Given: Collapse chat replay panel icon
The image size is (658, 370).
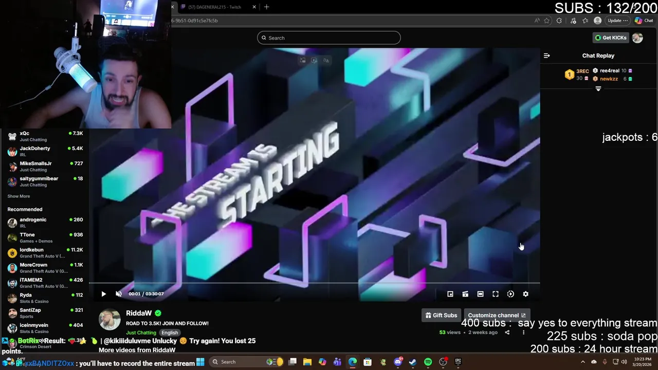Looking at the screenshot, I should pyautogui.click(x=547, y=55).
